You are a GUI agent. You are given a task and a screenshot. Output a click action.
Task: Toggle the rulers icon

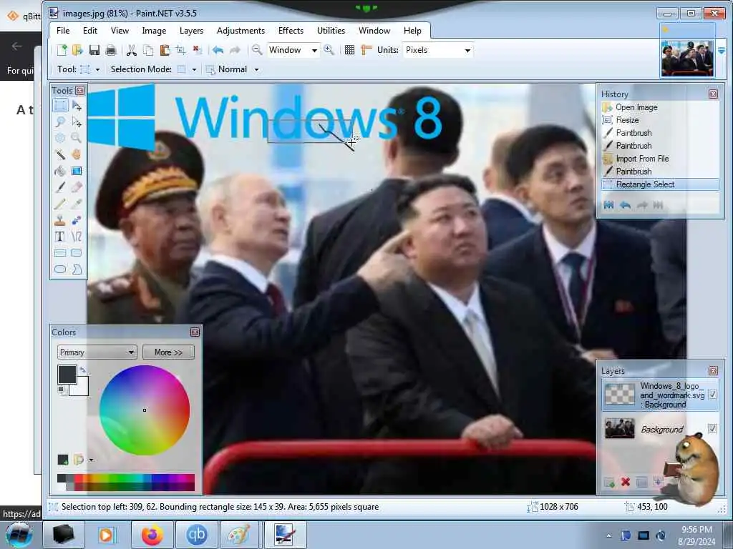[x=366, y=50]
